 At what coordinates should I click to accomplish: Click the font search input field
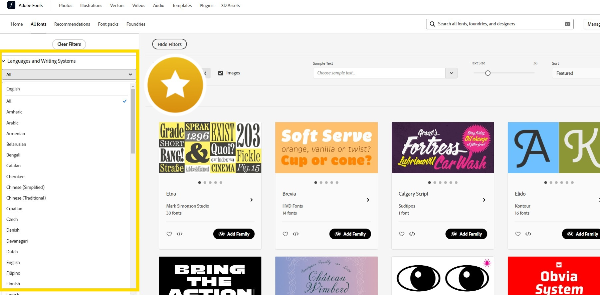pos(499,24)
